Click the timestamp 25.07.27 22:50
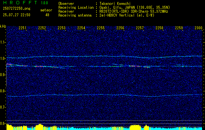The height and width of the screenshot is (130, 205). [17, 15]
